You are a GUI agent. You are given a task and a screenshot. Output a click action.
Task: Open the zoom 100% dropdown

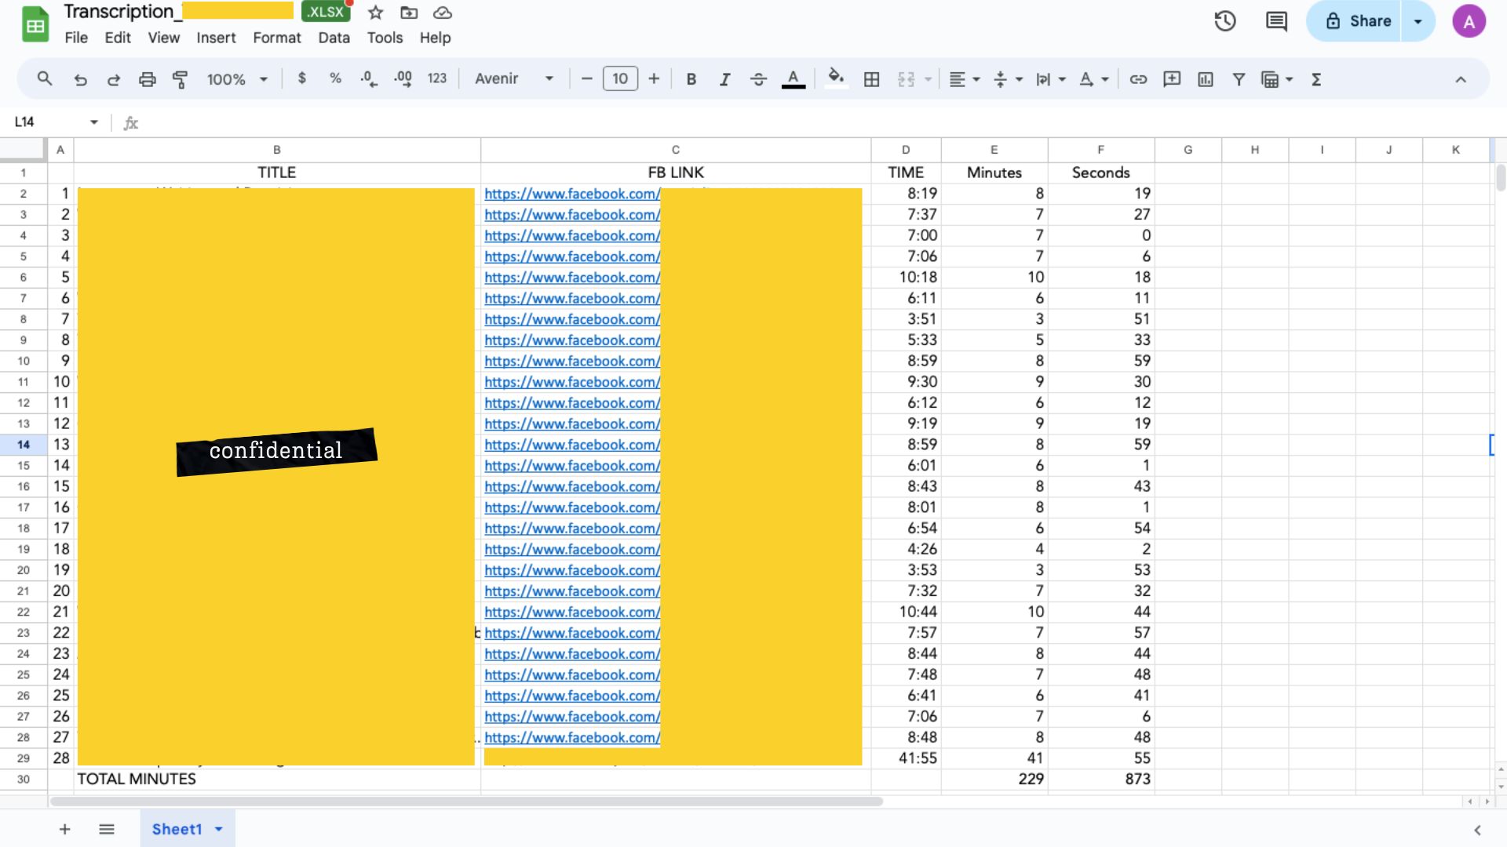[237, 79]
